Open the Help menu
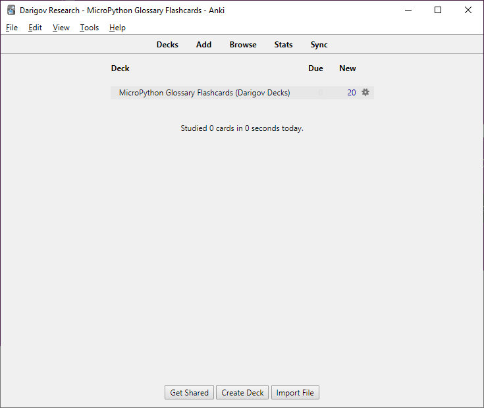The image size is (484, 408). [117, 28]
